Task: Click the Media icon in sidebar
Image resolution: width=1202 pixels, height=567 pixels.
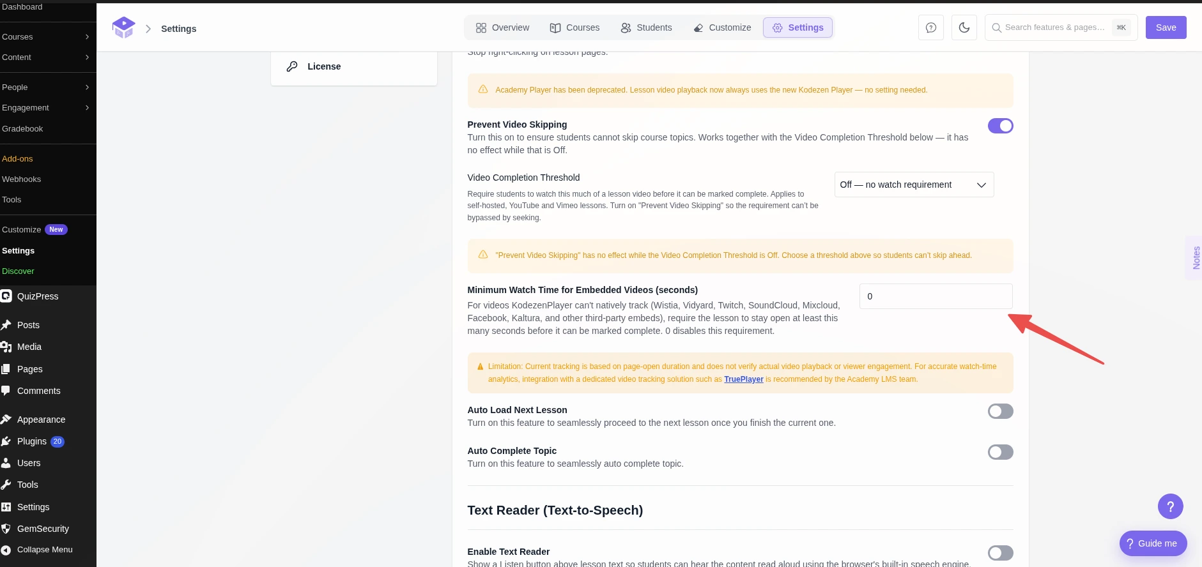Action: click(x=6, y=347)
